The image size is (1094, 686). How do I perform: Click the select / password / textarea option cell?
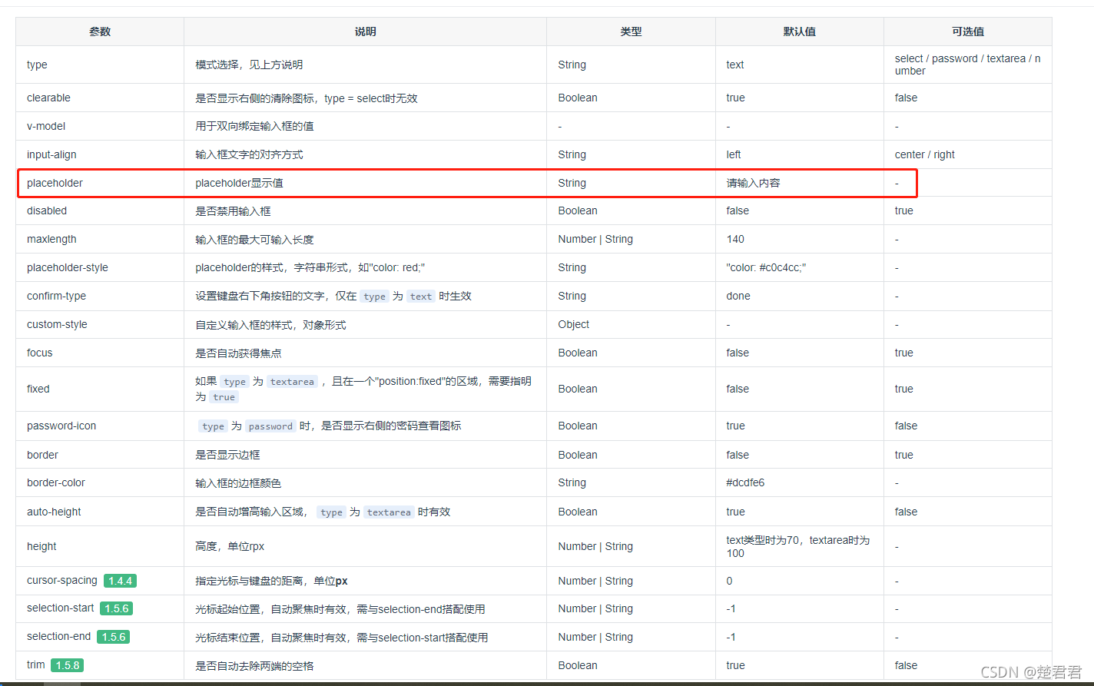point(968,65)
